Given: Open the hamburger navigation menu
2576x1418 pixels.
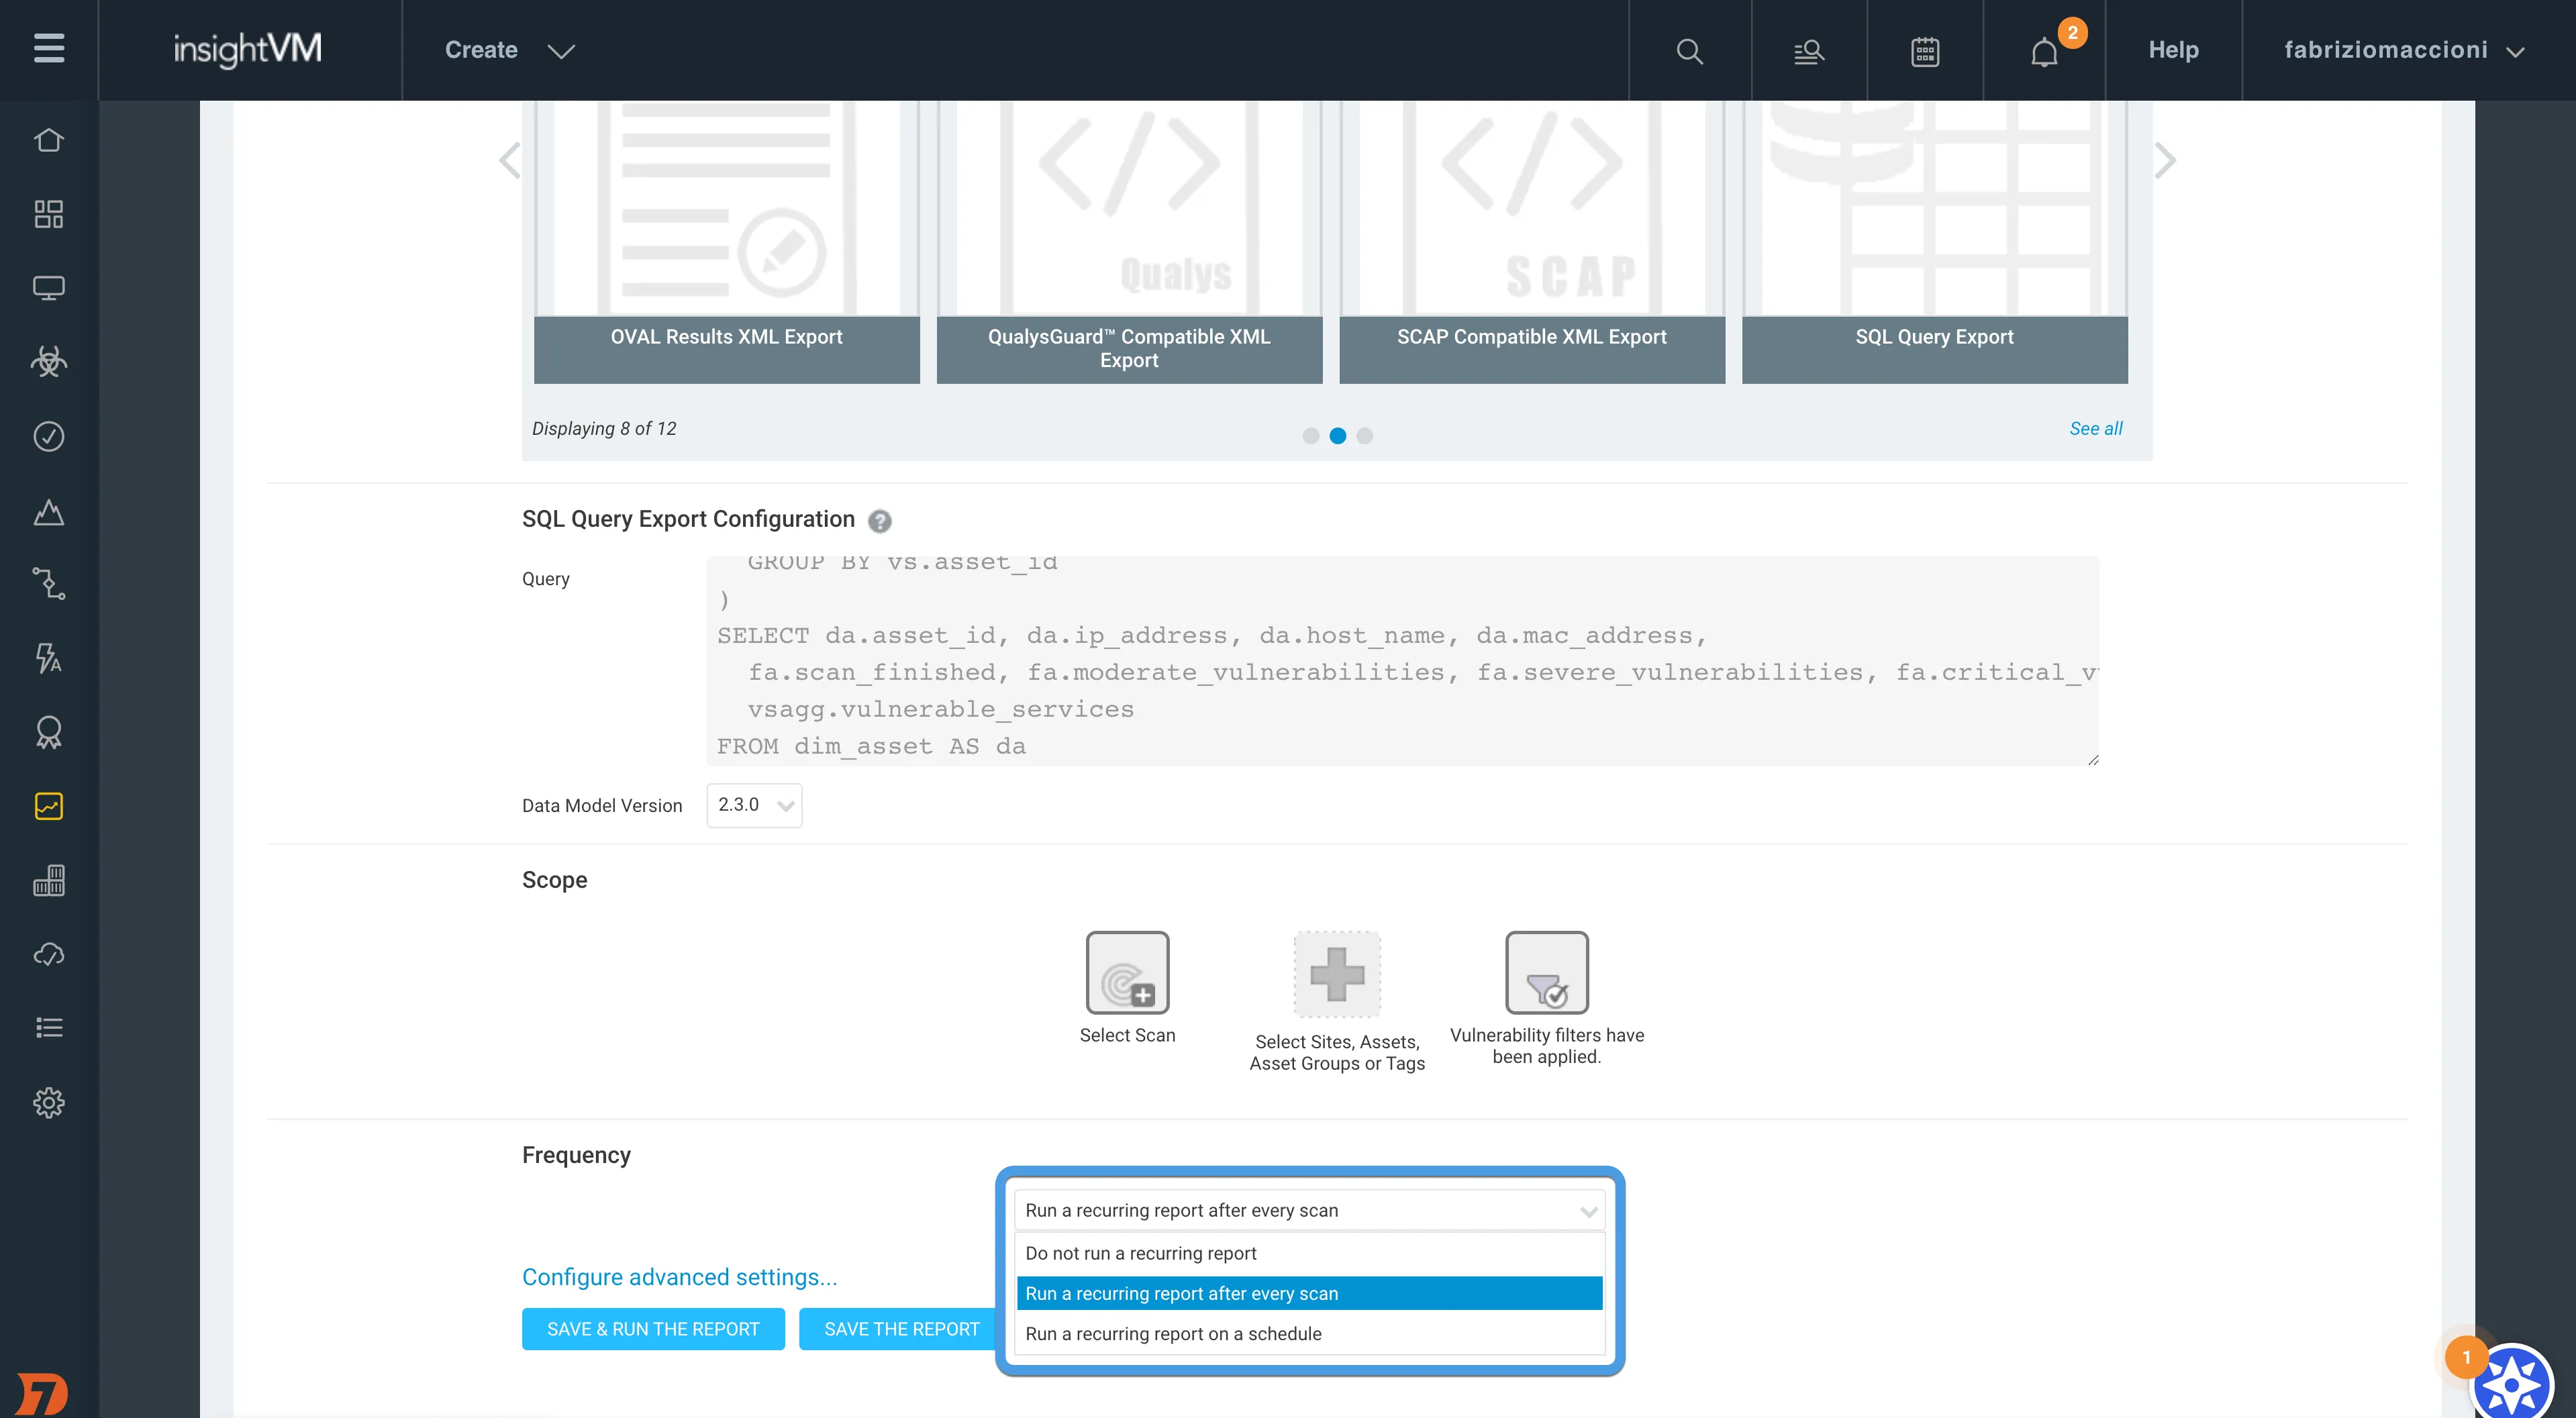Looking at the screenshot, I should [49, 49].
